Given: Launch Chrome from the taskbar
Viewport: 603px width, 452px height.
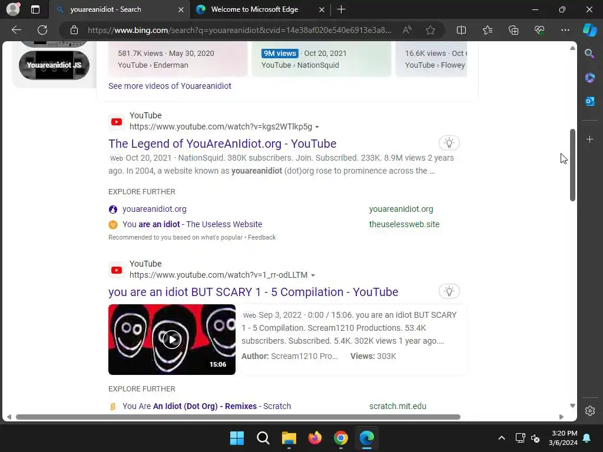Looking at the screenshot, I should (x=341, y=438).
